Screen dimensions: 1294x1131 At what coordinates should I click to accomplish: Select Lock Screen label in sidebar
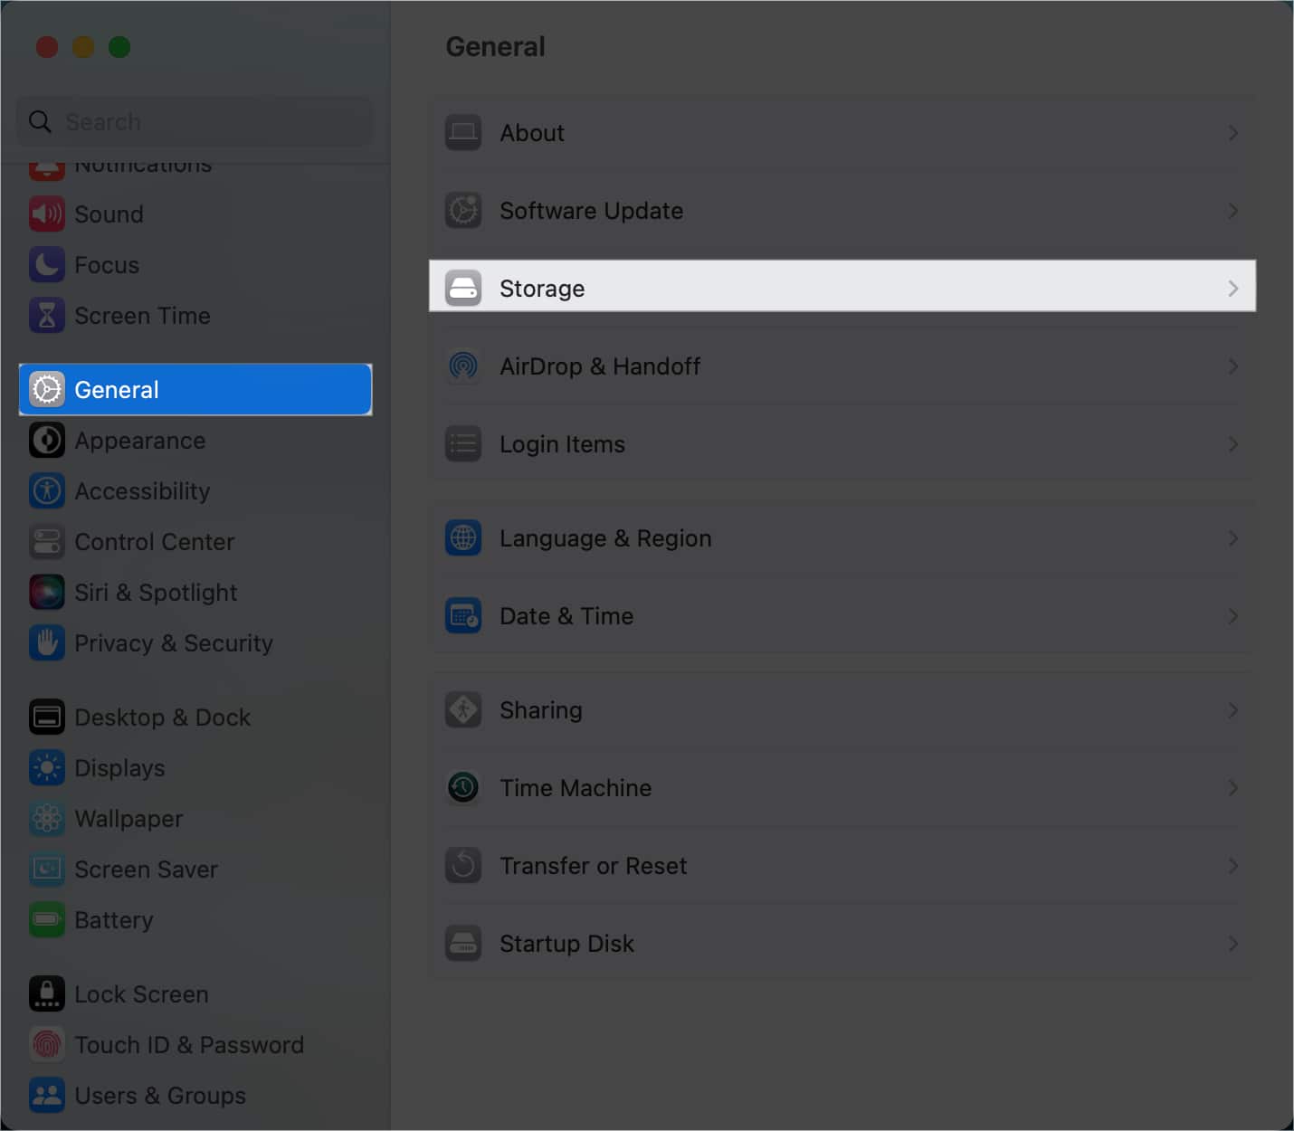(x=141, y=994)
